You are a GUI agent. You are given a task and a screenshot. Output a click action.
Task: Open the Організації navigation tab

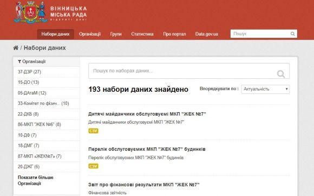click(x=90, y=34)
